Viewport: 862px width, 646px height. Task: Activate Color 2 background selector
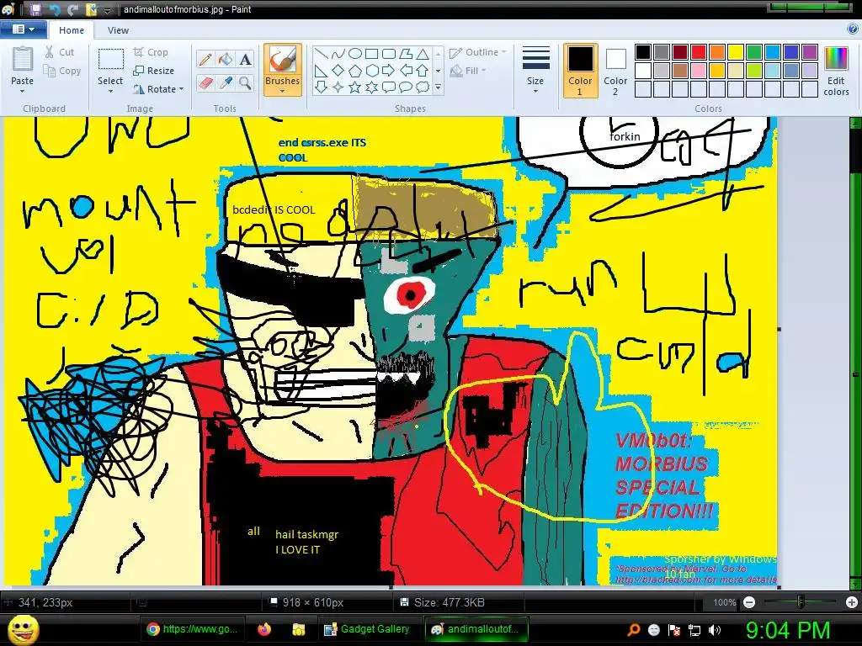click(x=615, y=71)
